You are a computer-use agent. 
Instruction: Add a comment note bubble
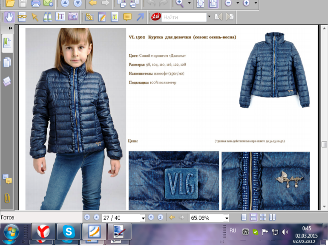click(127, 17)
